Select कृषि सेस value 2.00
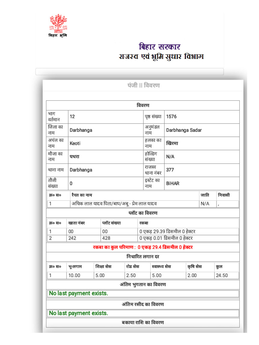This screenshot has height=345, width=259. (x=192, y=276)
